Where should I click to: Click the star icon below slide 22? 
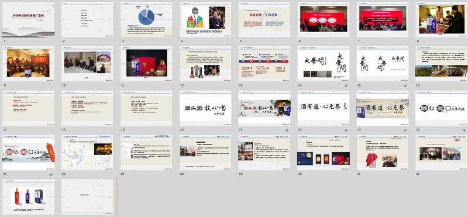point(346,130)
